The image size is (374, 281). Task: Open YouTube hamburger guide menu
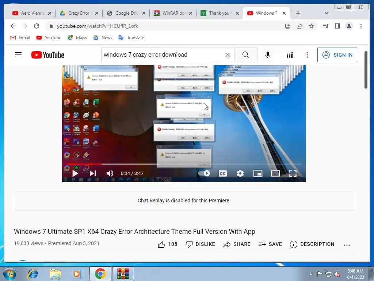click(18, 55)
